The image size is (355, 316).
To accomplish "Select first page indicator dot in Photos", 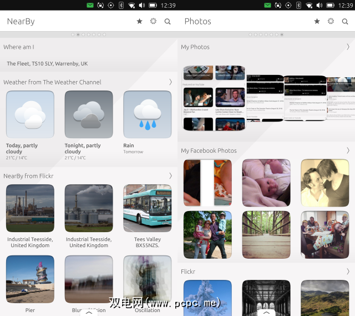I will (250, 34).
